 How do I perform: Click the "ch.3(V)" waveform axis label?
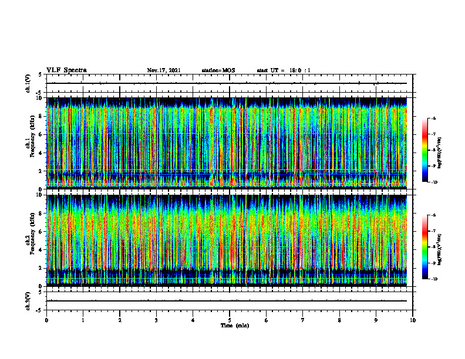pyautogui.click(x=28, y=301)
